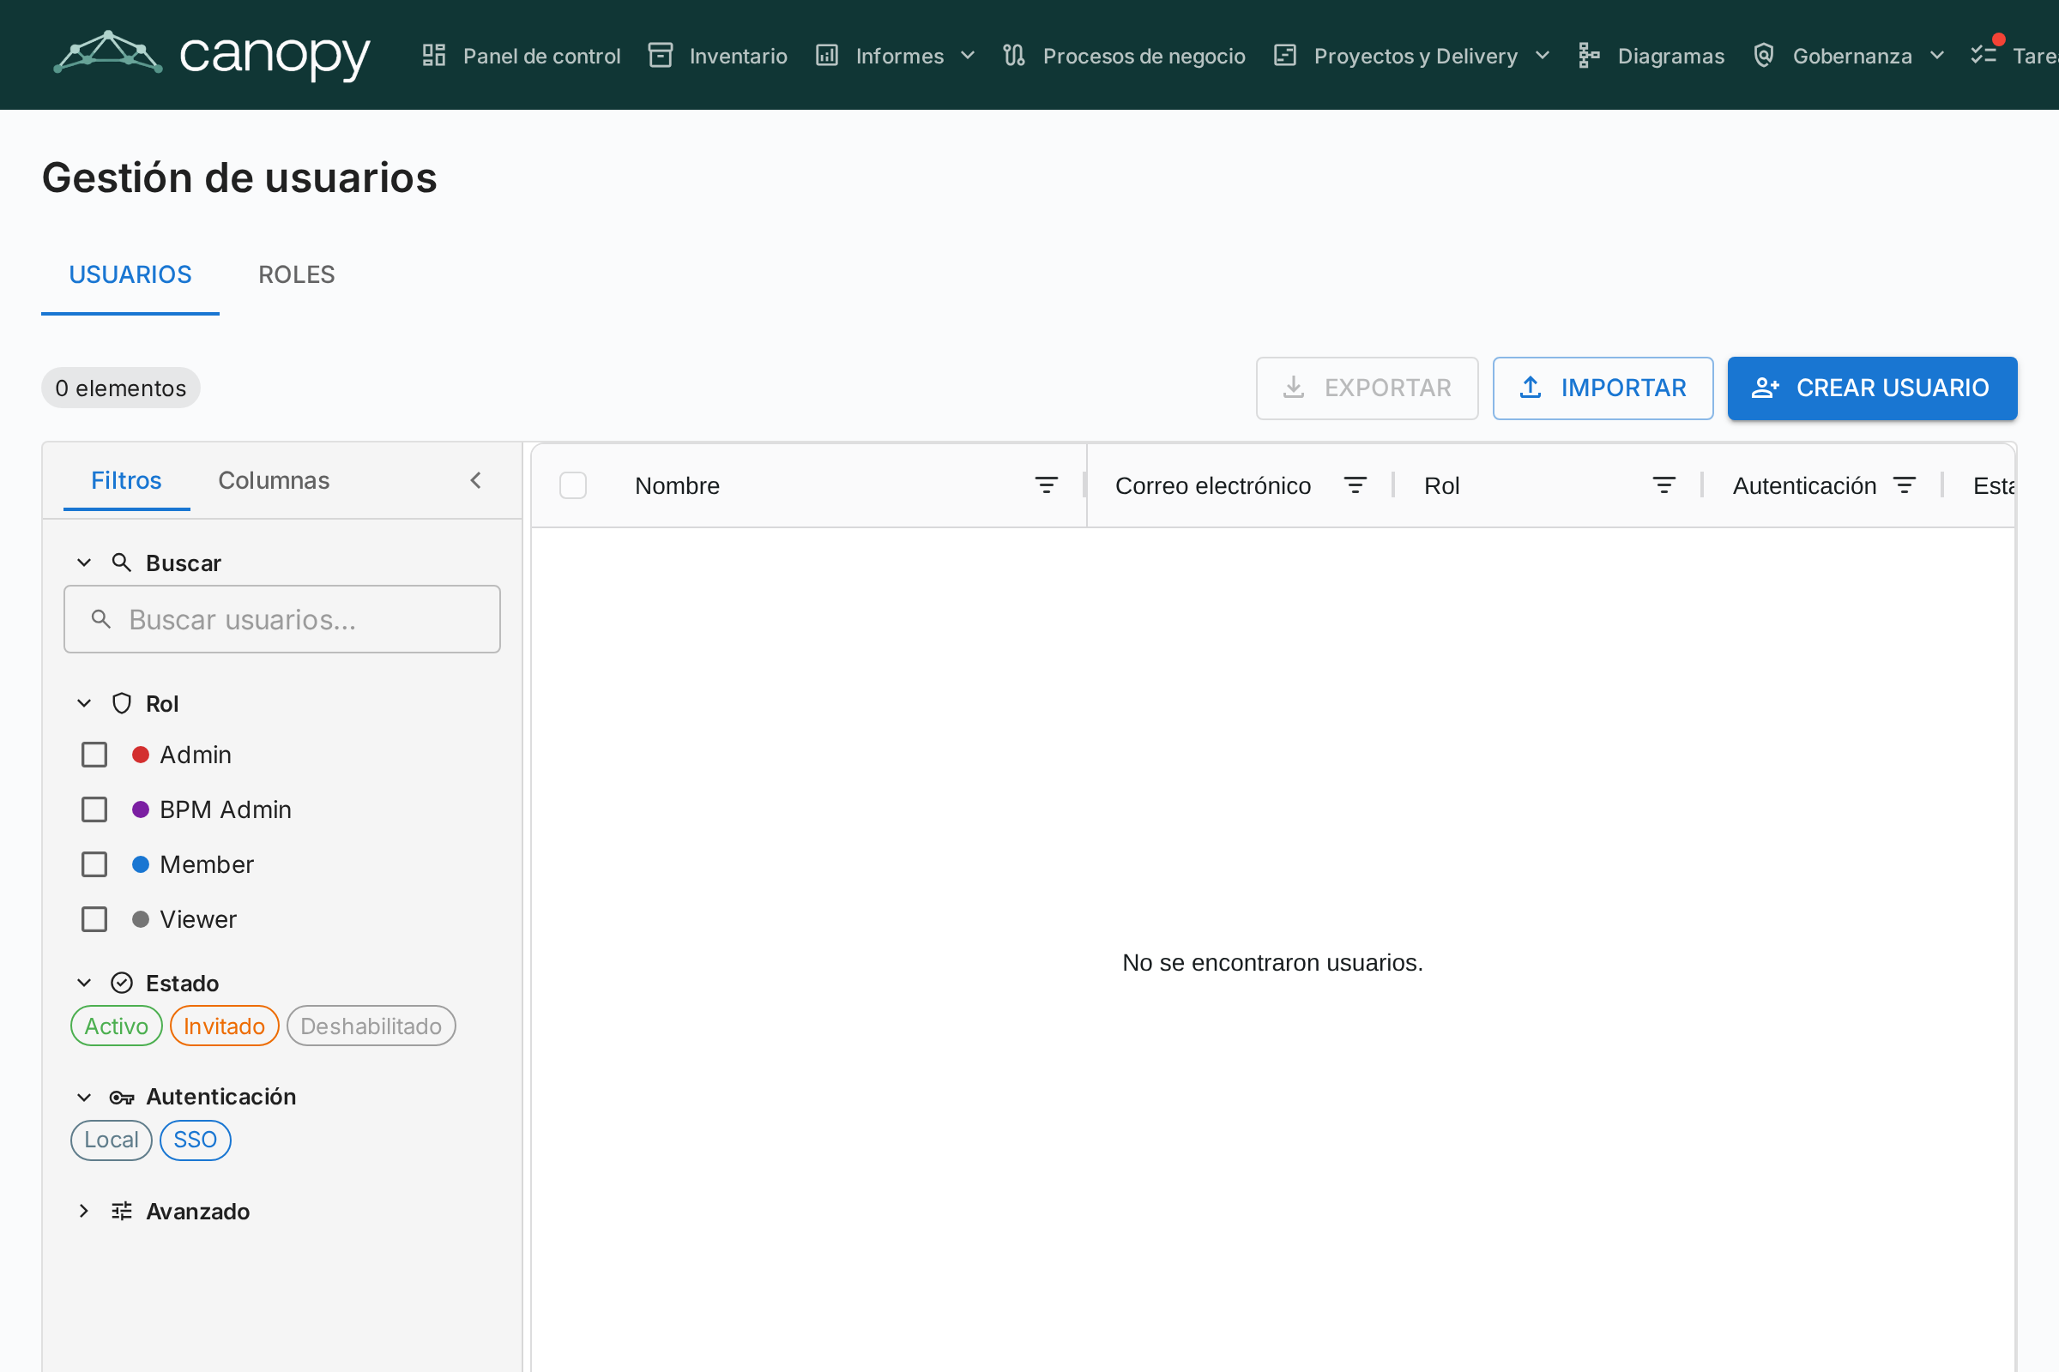
Task: Click the Procesos de negocio icon
Action: point(1014,55)
